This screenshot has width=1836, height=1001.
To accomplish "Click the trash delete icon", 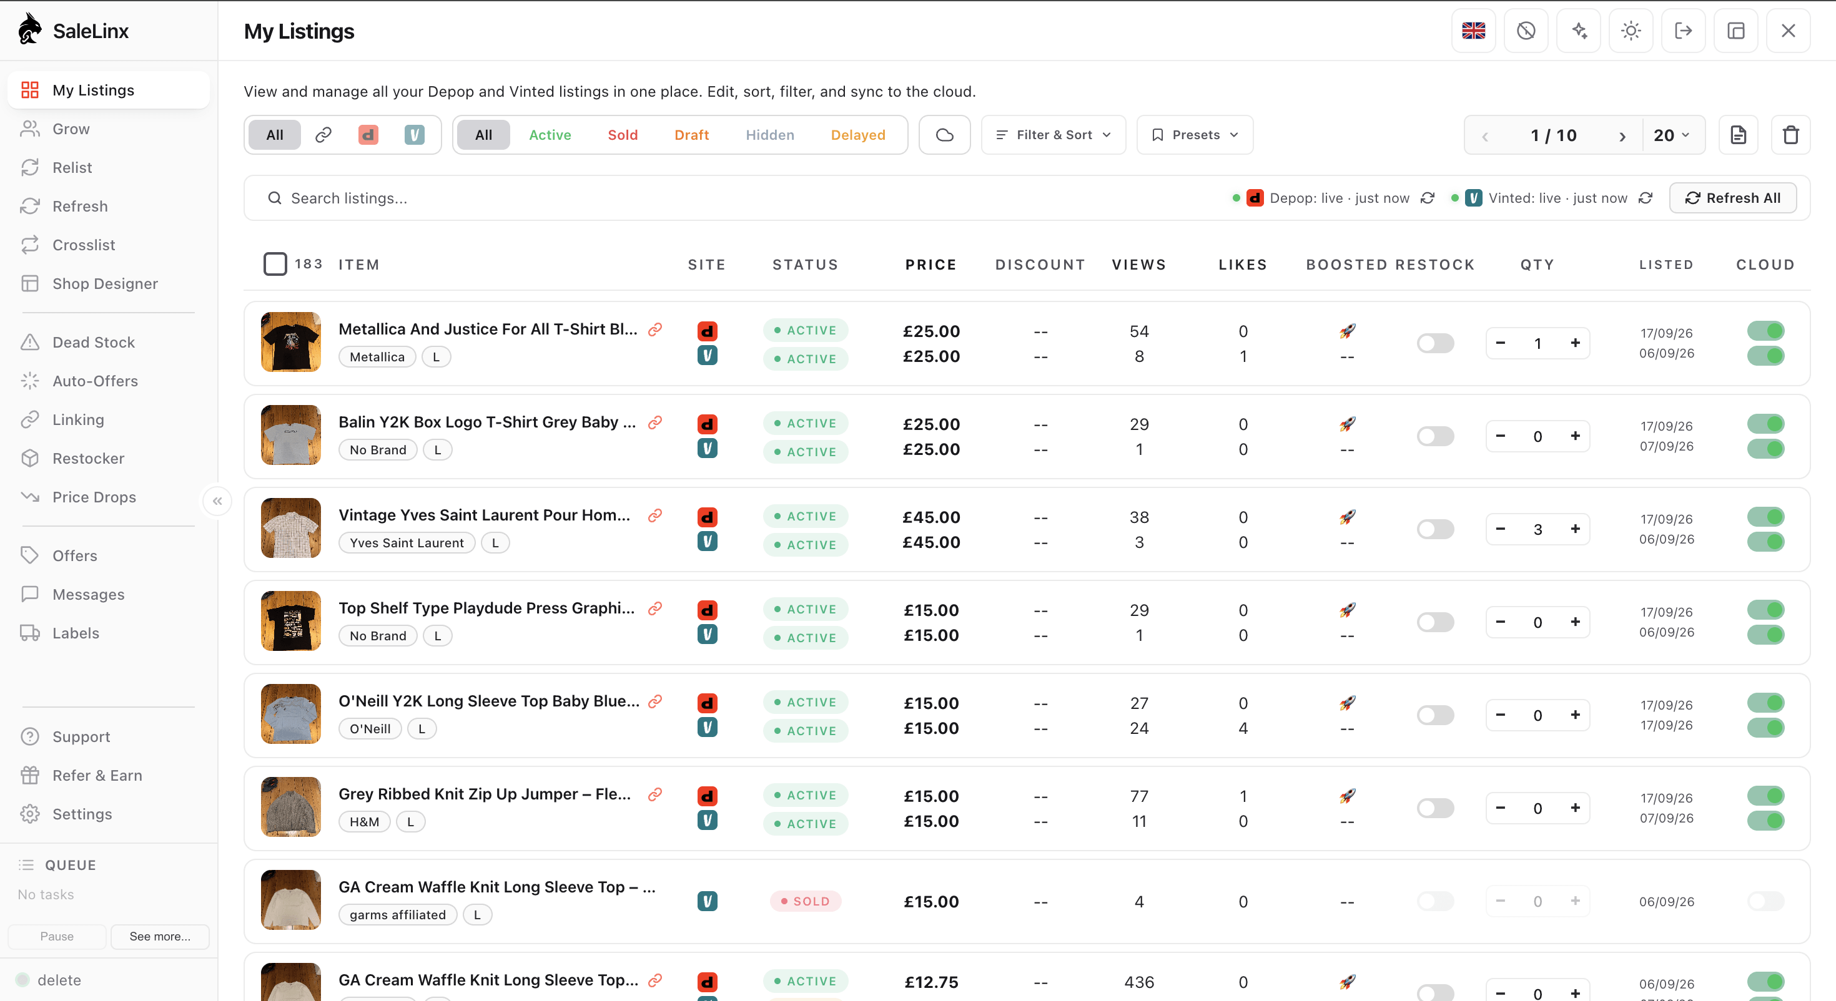I will (1790, 135).
